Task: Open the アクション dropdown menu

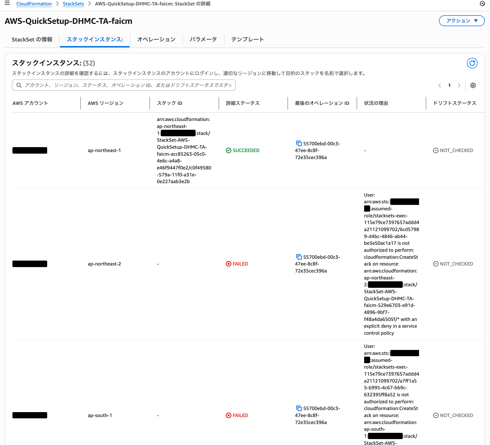Action: pos(462,21)
